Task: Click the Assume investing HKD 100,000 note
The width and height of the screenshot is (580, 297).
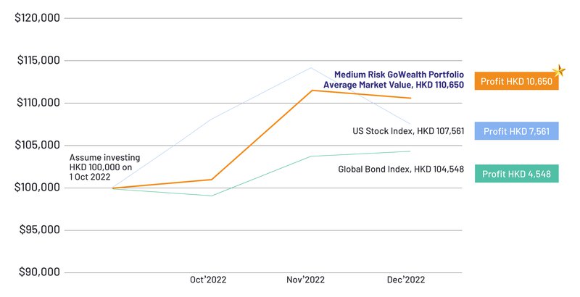Action: [104, 167]
